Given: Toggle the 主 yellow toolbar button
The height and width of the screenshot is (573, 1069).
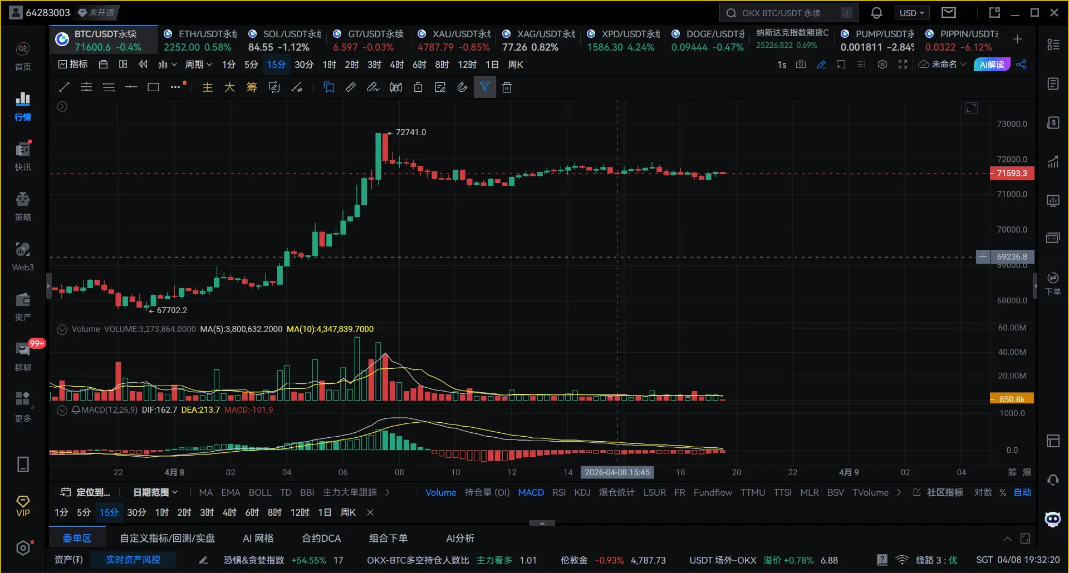Looking at the screenshot, I should [207, 87].
